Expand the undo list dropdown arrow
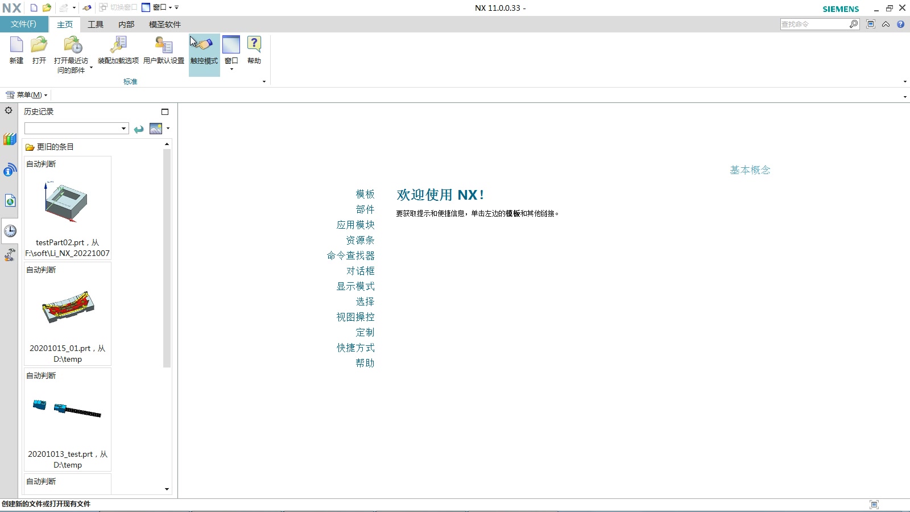This screenshot has width=910, height=512. [x=74, y=8]
